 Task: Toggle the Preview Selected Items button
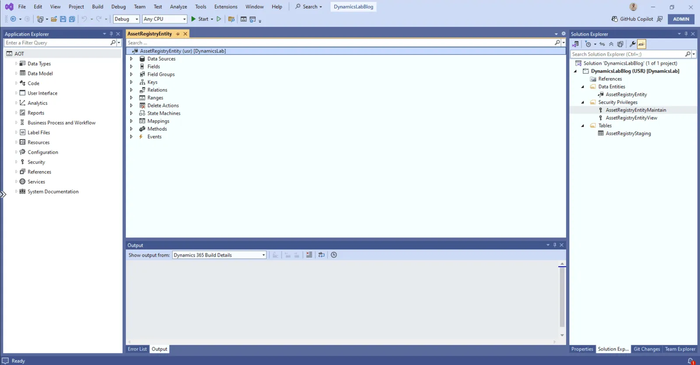tap(641, 44)
